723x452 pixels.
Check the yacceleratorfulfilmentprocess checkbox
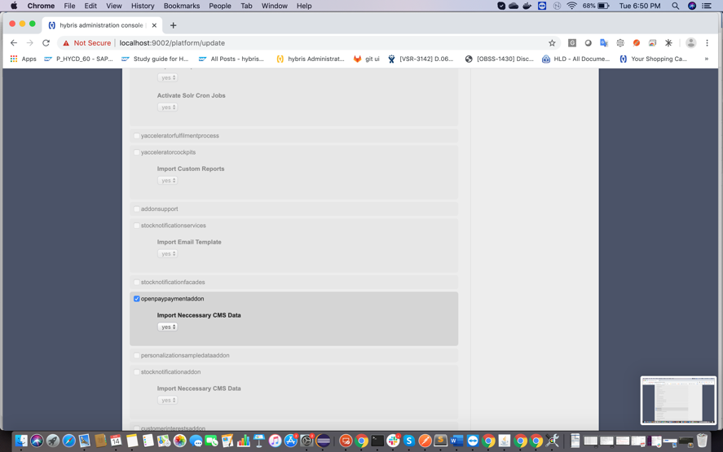[x=137, y=136]
